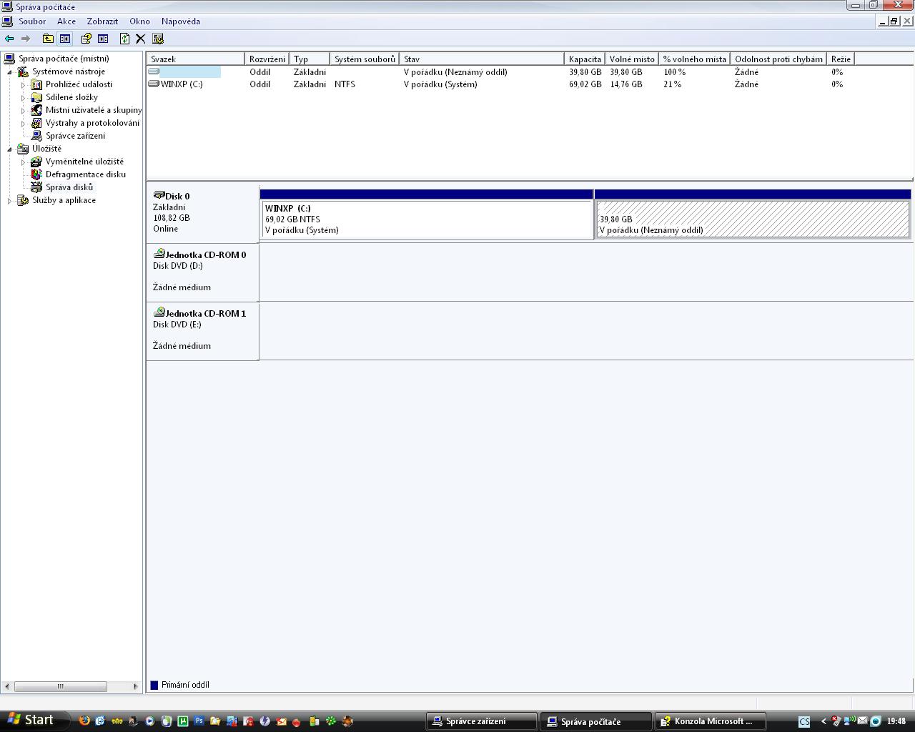Sort volumes by the Svazek column header
This screenshot has width=915, height=732.
click(x=196, y=59)
